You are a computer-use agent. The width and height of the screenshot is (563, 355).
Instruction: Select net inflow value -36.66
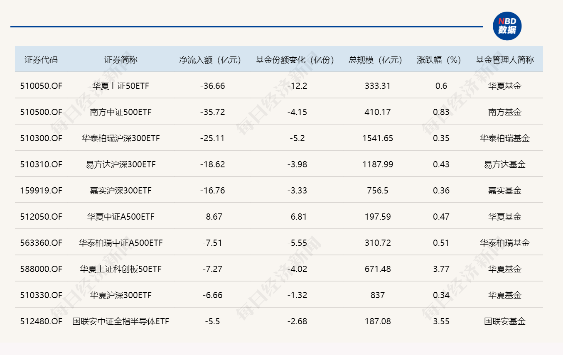[212, 86]
